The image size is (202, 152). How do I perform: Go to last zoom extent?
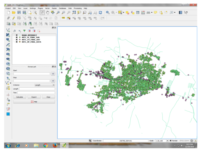(x=90, y=13)
